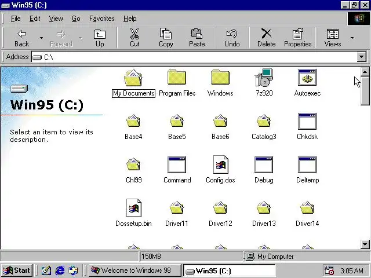Click the 3:05 AM tray clock
This screenshot has width=371, height=278.
click(x=352, y=270)
